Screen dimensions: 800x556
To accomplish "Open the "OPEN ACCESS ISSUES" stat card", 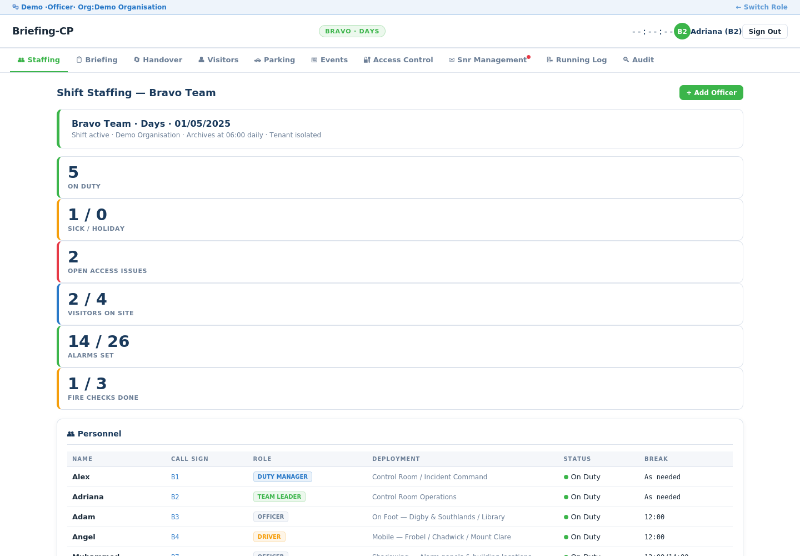I will coord(400,262).
